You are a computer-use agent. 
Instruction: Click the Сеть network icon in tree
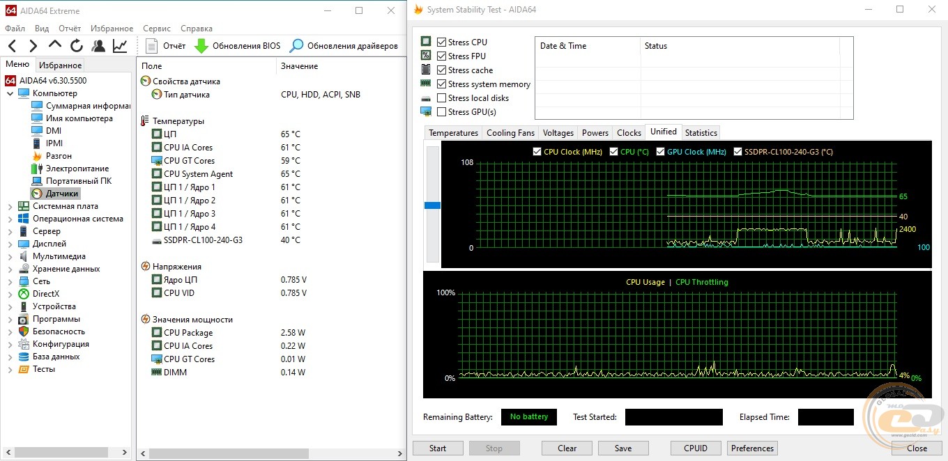(24, 281)
